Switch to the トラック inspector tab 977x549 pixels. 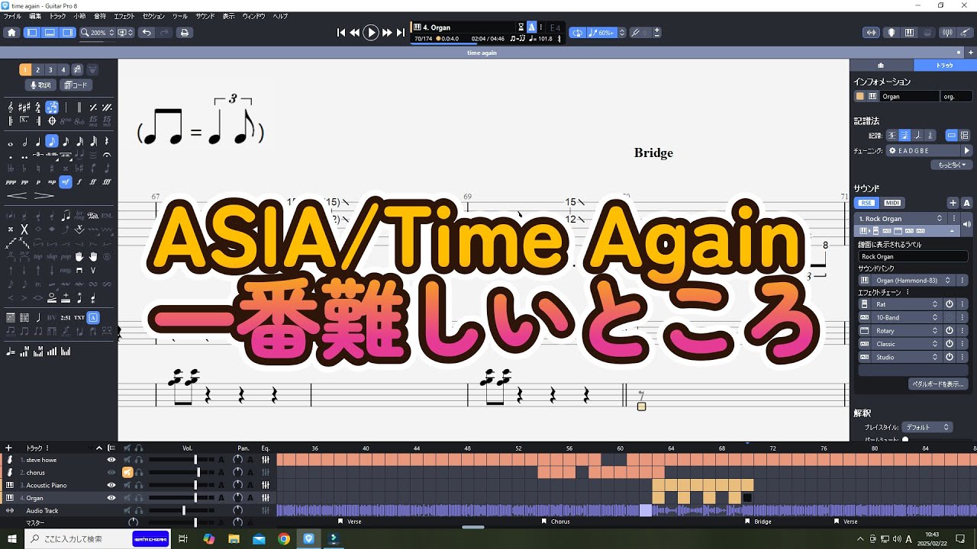point(945,66)
